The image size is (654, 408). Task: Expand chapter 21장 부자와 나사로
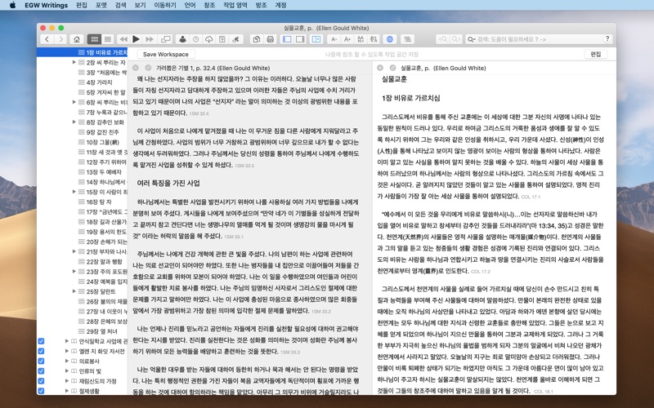[x=74, y=251]
